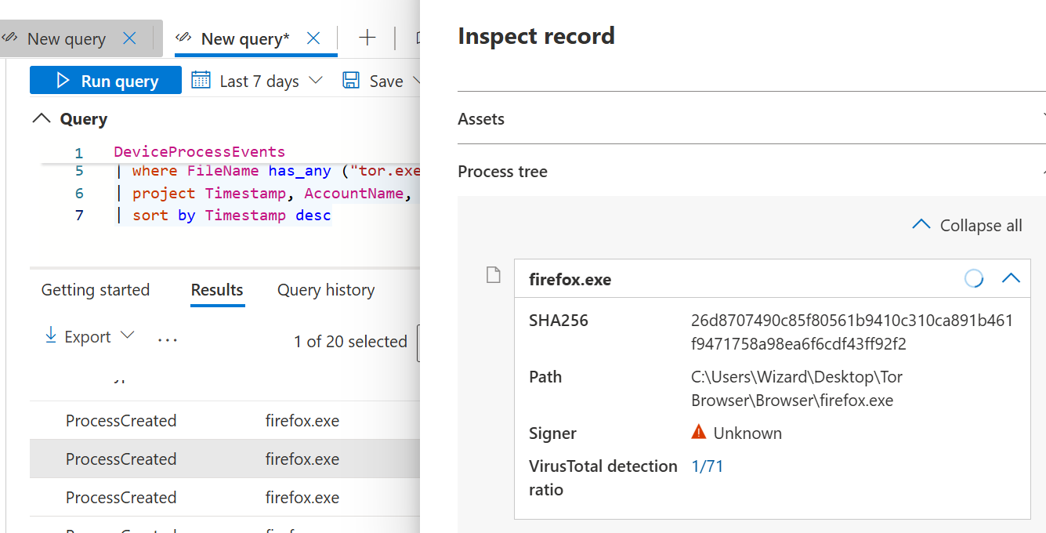The image size is (1046, 533).
Task: Click the Save disk icon
Action: coord(351,81)
